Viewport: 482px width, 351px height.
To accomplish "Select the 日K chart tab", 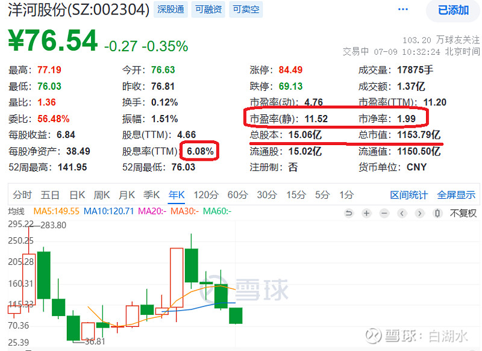I will coord(77,194).
